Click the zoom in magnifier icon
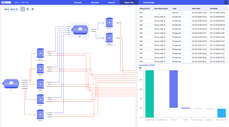 coord(23,9)
